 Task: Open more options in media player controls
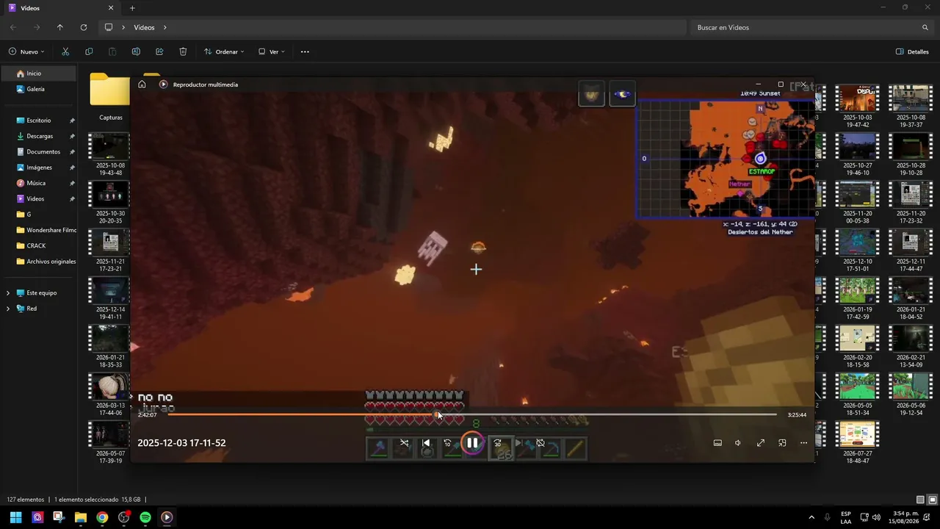click(x=803, y=443)
